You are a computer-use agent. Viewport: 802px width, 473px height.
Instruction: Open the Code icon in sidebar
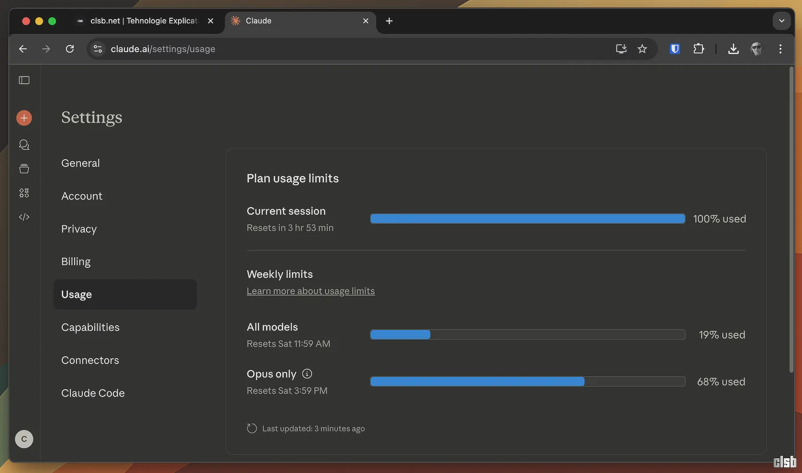(24, 217)
